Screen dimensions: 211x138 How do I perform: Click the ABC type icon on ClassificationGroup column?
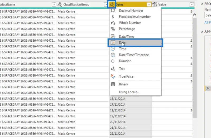(x=60, y=4)
